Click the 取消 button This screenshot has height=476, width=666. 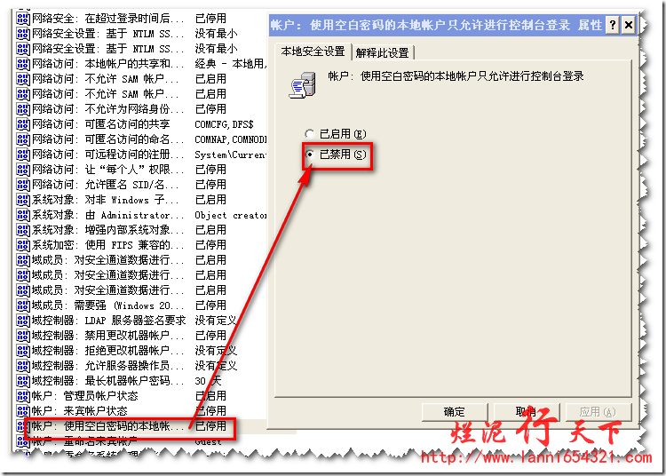click(x=525, y=411)
